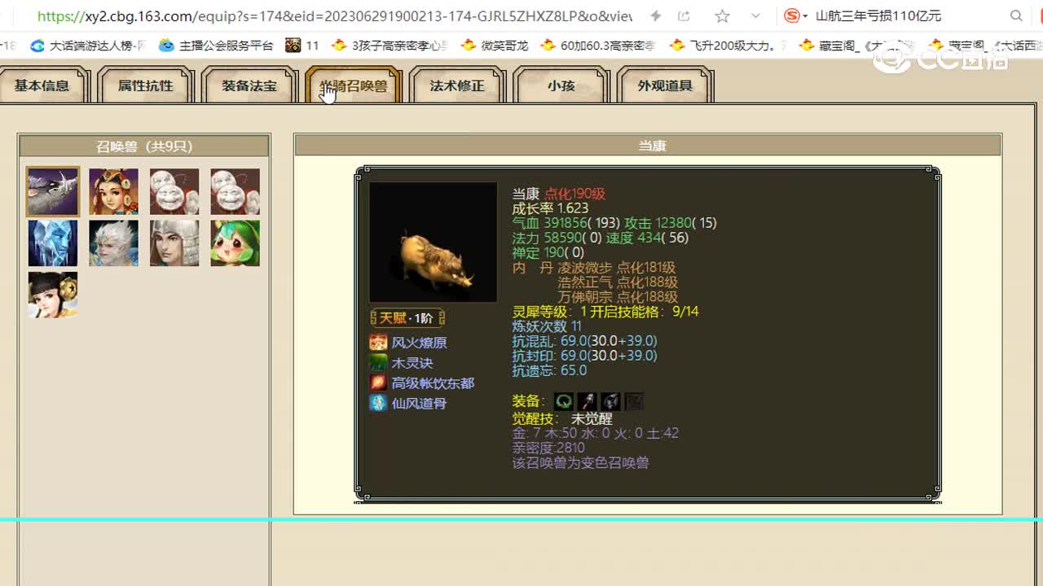Open the 基本信息 tab

point(42,85)
